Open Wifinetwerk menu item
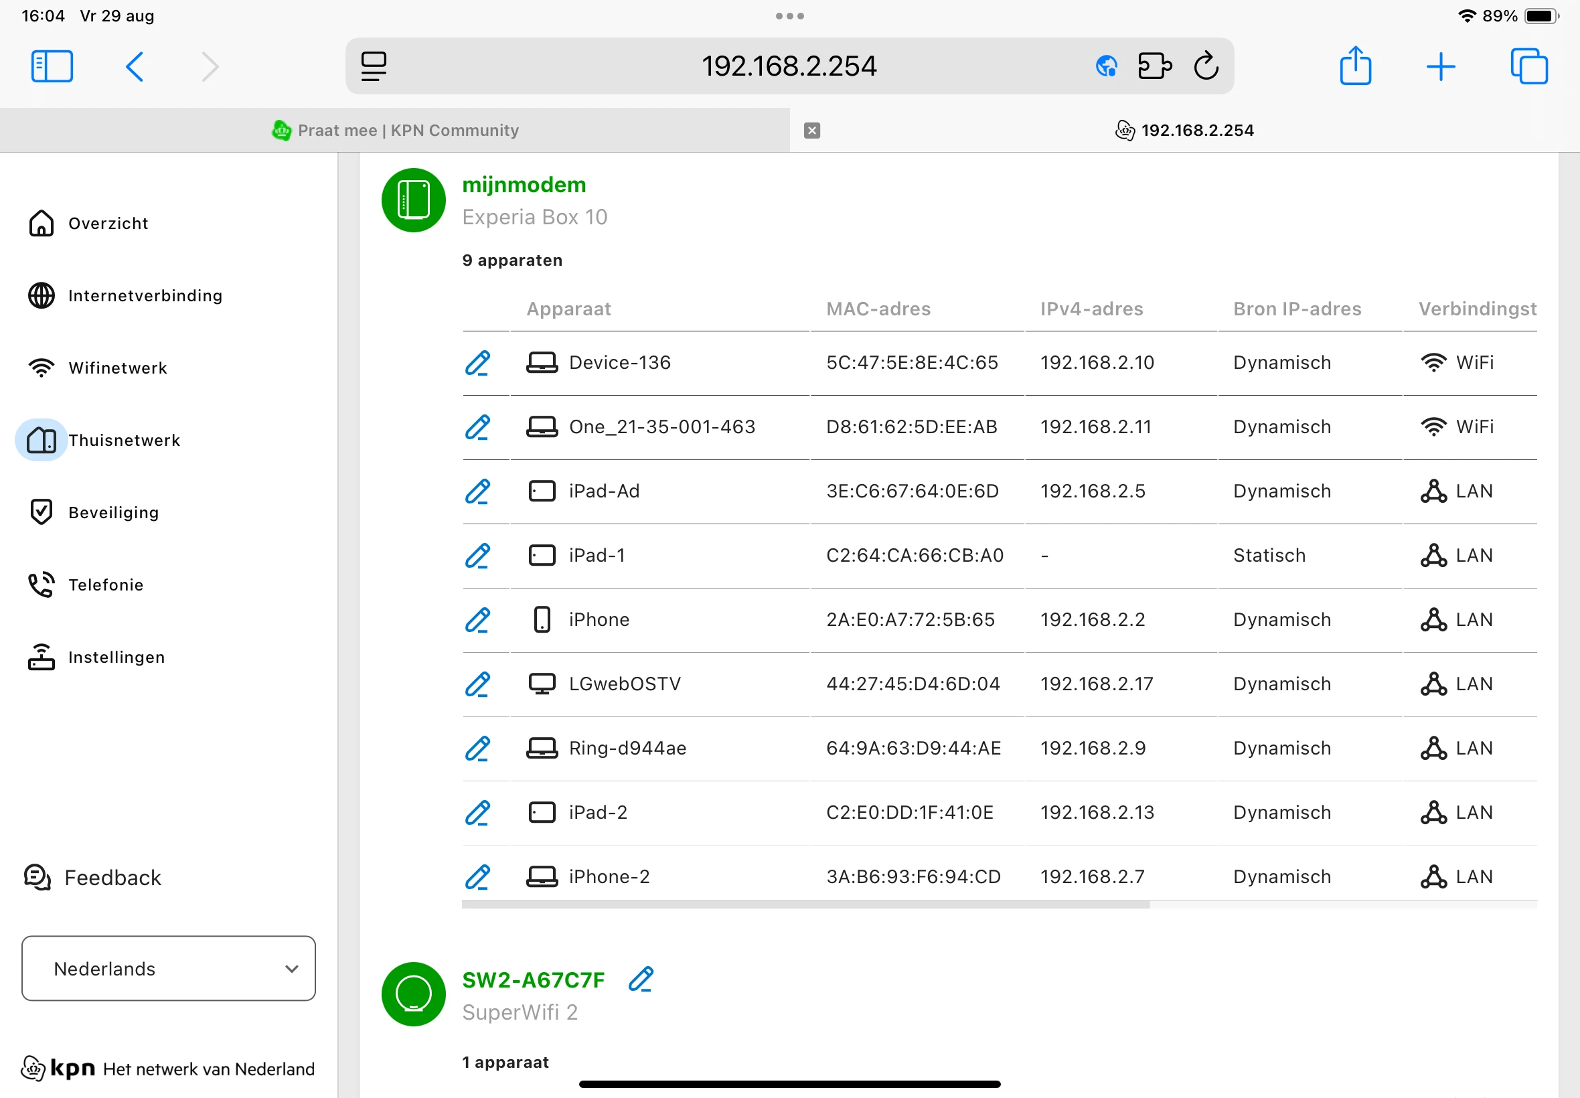 click(x=118, y=368)
